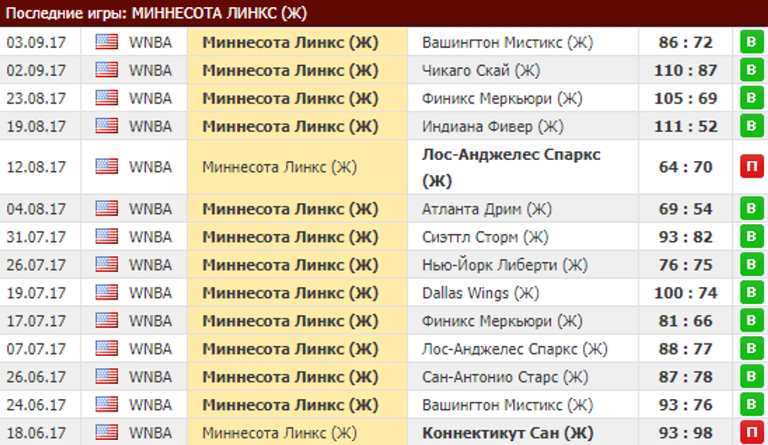Open Атланта Дрим (Ж) team link
Viewport: 768px width, 445px height.
coord(487,209)
